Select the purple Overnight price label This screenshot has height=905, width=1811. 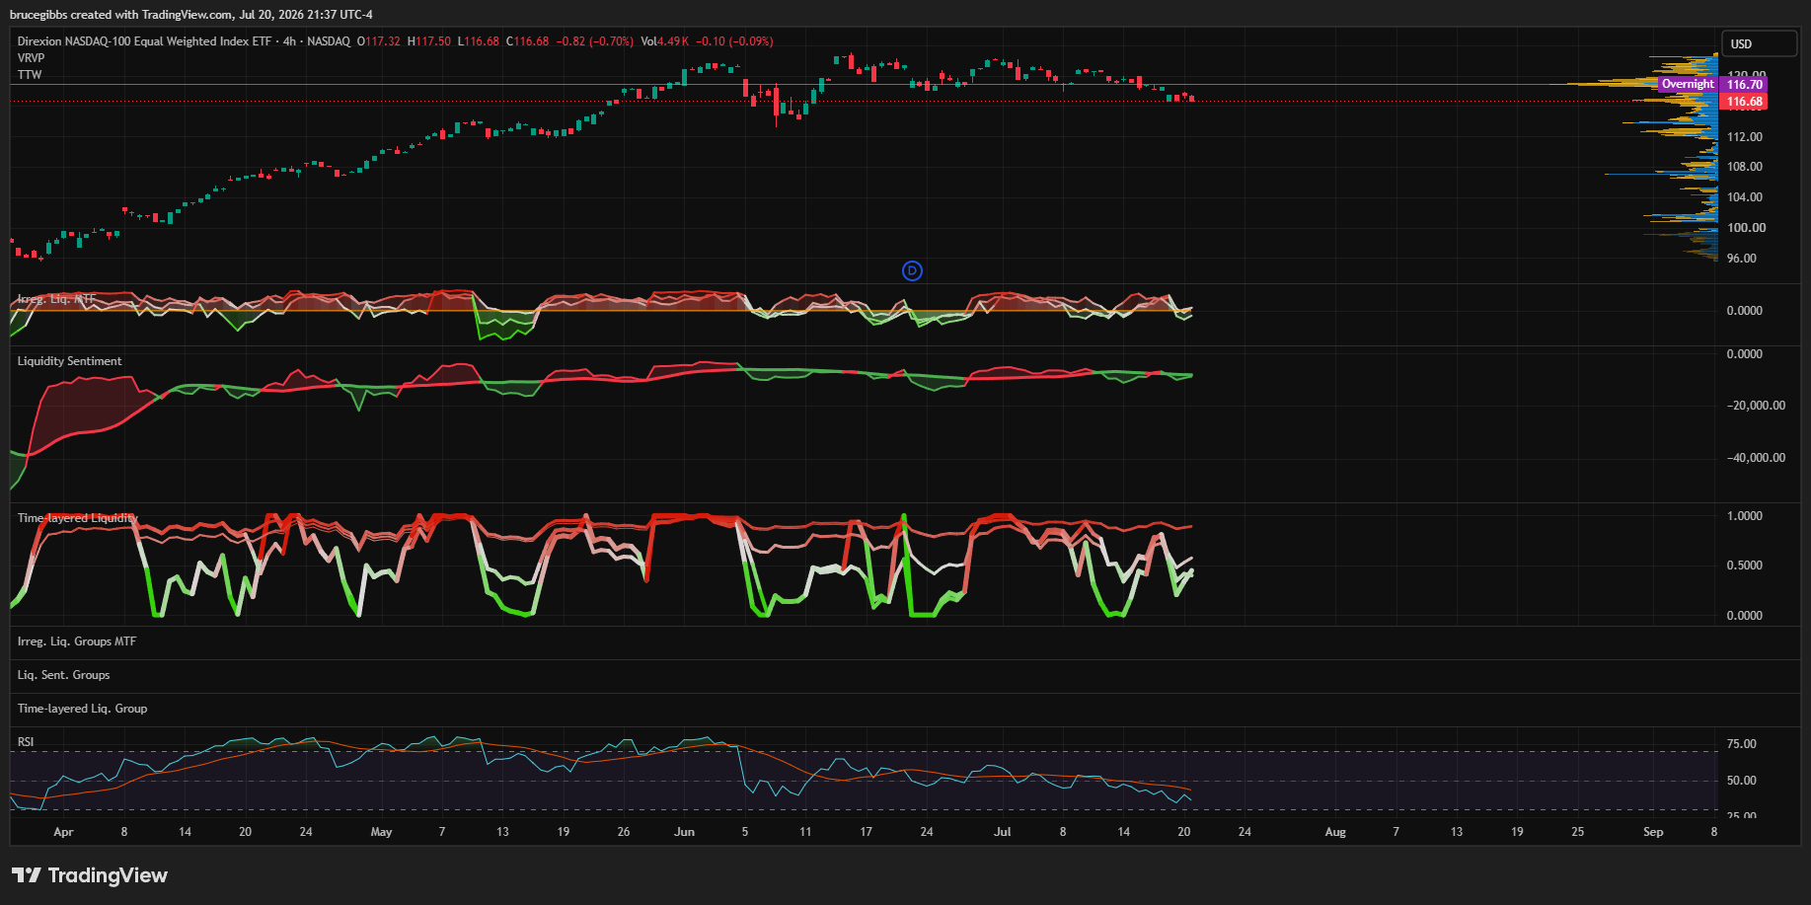point(1688,84)
